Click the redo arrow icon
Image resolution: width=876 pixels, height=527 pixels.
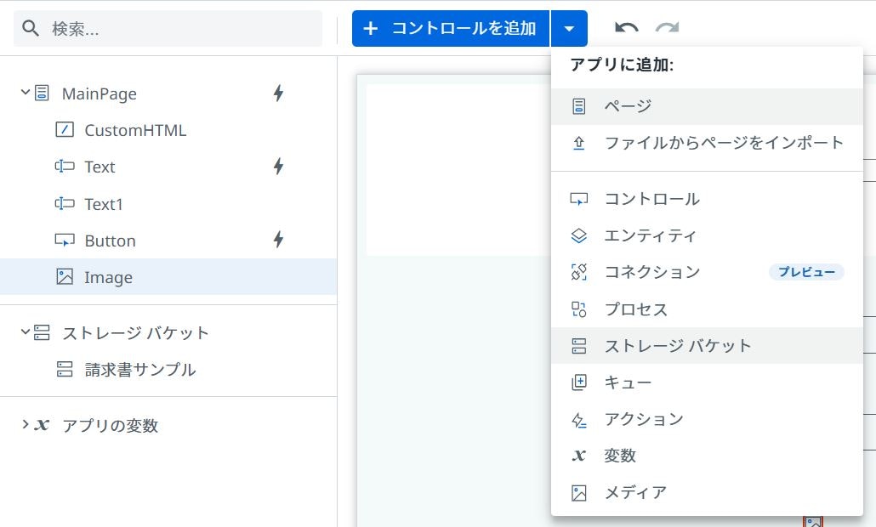tap(667, 27)
